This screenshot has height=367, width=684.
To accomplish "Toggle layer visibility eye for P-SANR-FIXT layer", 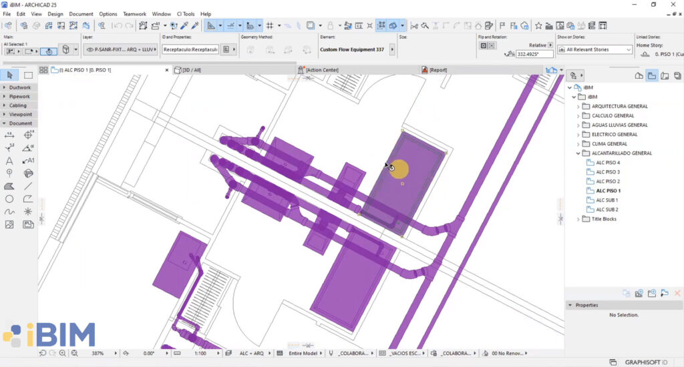I will [x=90, y=49].
